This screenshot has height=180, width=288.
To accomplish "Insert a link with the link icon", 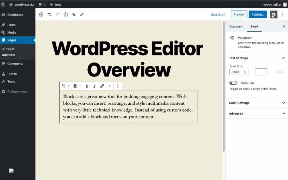I will pyautogui.click(x=102, y=86).
